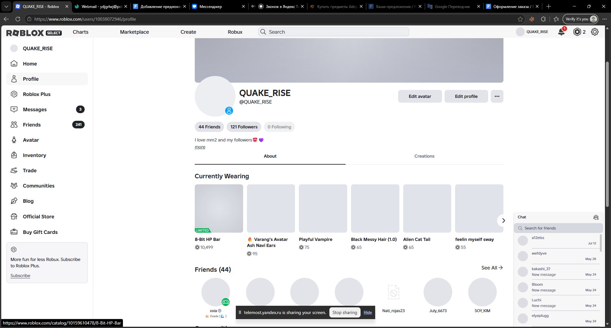Open July_6673's friend avatar

[x=438, y=292]
